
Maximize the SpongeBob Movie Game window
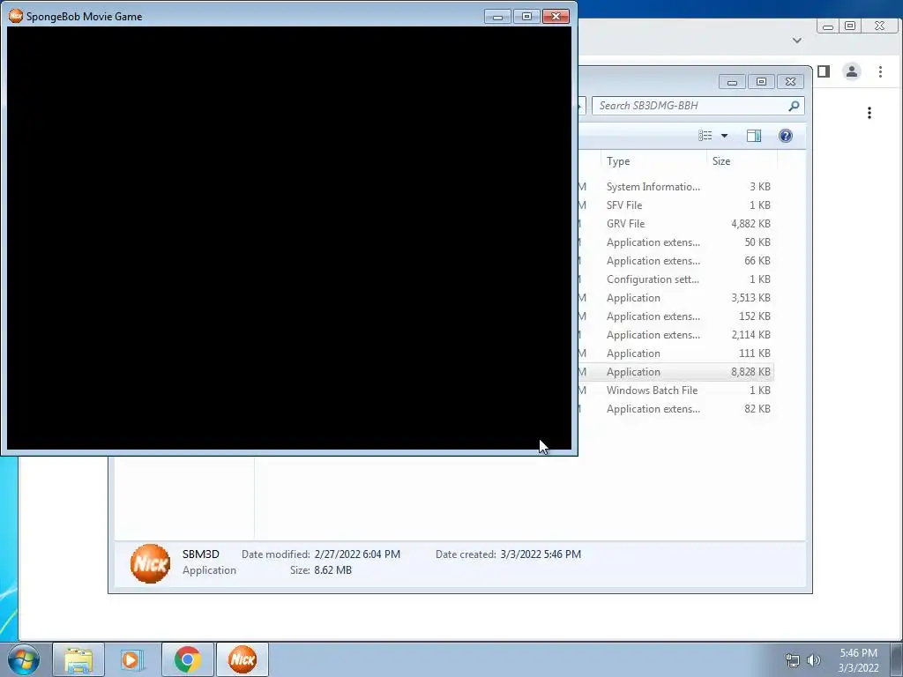tap(526, 17)
